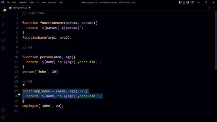Click line number 1 in gutter
This screenshot has height=122, width=217.
[17, 13]
